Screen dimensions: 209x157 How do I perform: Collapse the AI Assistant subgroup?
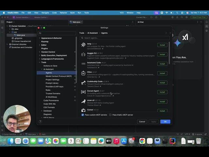42,69
